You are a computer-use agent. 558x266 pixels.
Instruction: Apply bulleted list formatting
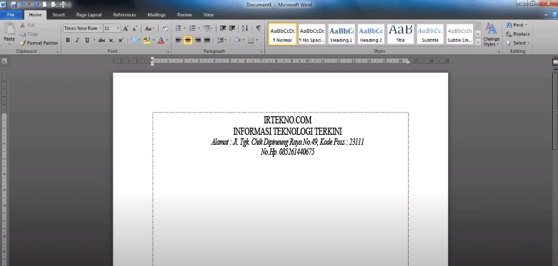click(179, 29)
